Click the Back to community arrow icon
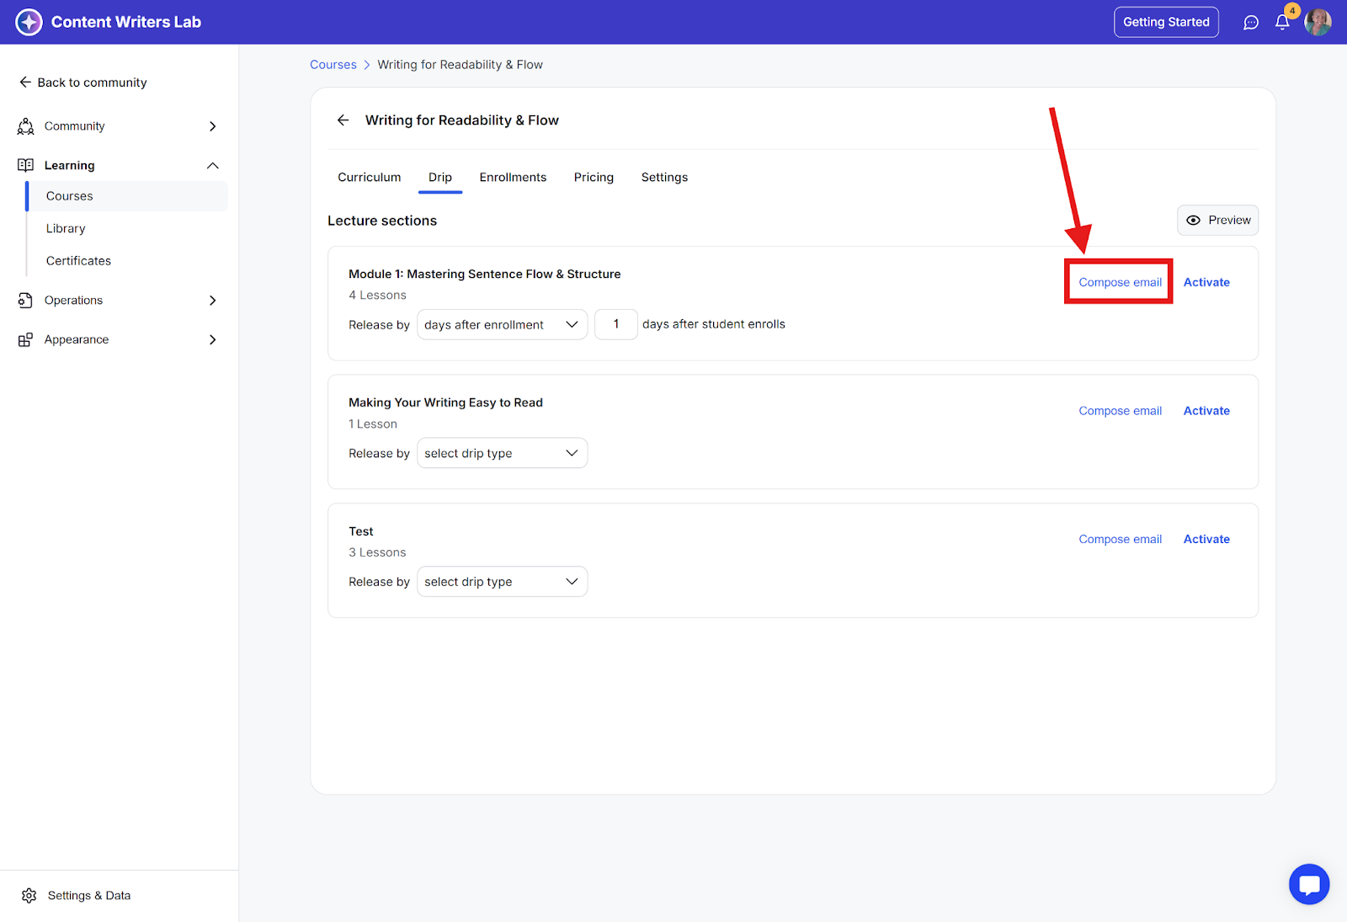1347x922 pixels. (25, 83)
